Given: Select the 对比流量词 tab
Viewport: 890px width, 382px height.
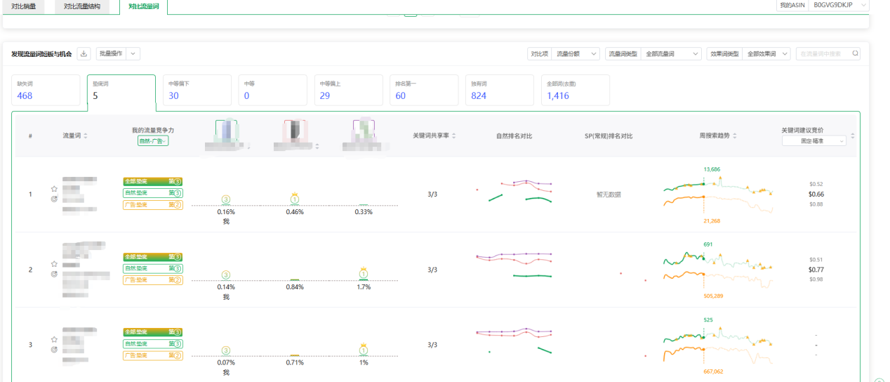Looking at the screenshot, I should (x=143, y=6).
